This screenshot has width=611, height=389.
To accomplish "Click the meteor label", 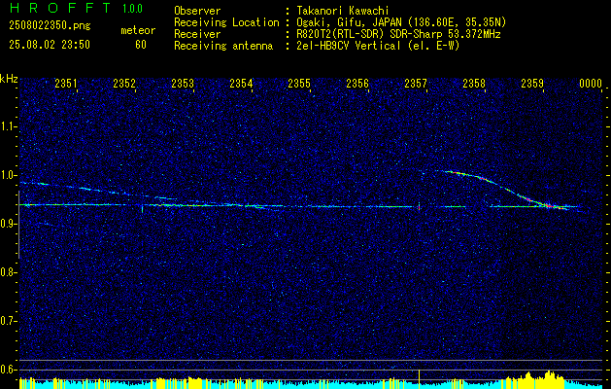I will point(138,30).
